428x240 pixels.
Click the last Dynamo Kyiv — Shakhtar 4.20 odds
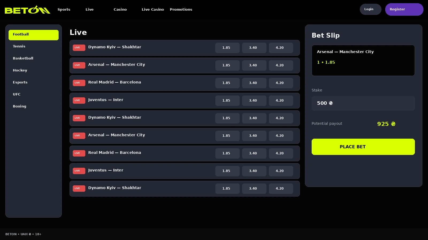point(281,189)
